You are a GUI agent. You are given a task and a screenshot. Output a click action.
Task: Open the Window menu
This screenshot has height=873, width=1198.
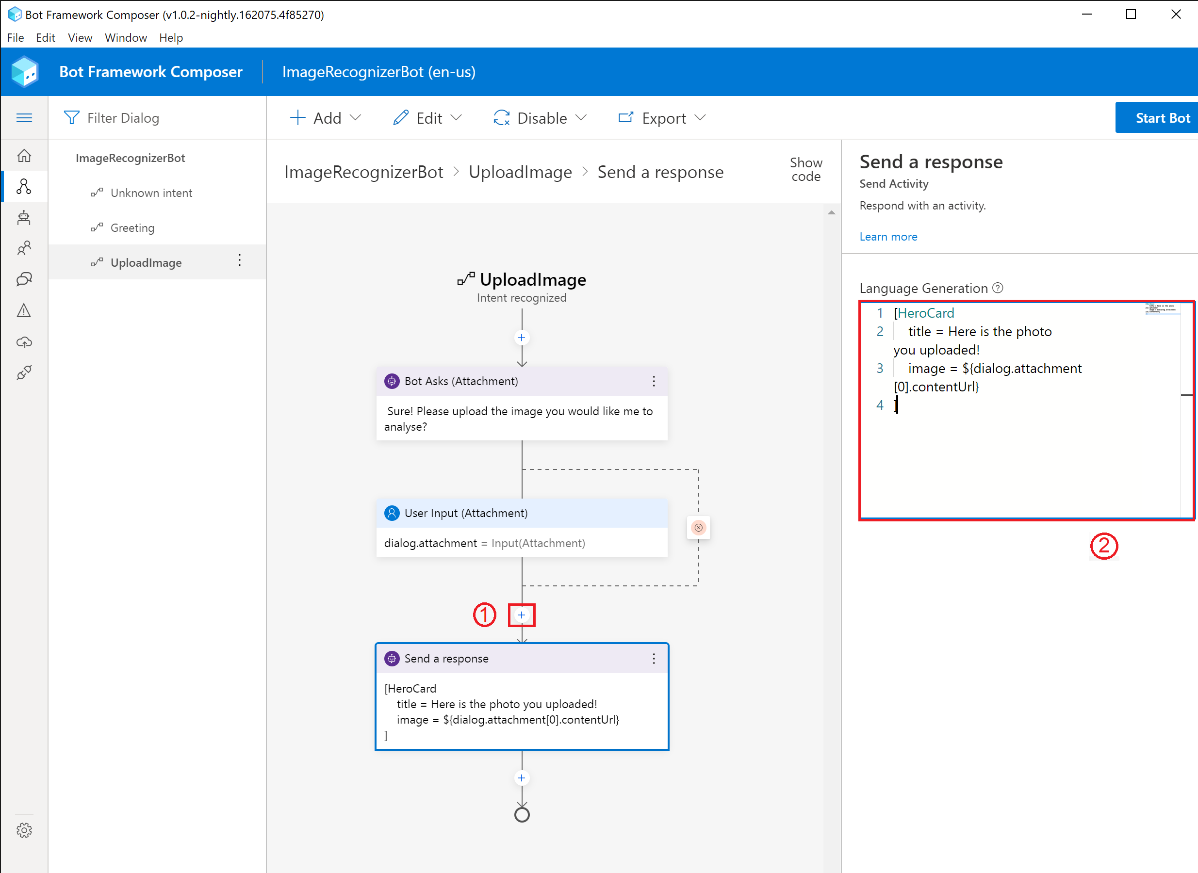(x=126, y=38)
